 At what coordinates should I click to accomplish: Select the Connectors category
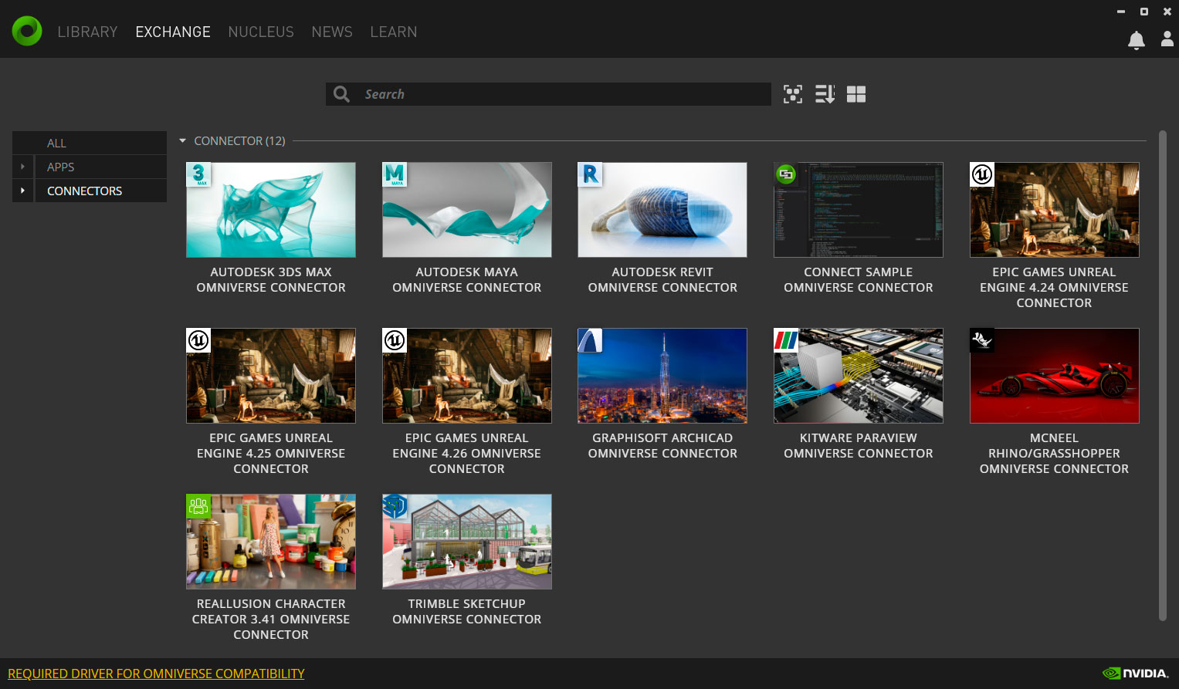(x=101, y=191)
